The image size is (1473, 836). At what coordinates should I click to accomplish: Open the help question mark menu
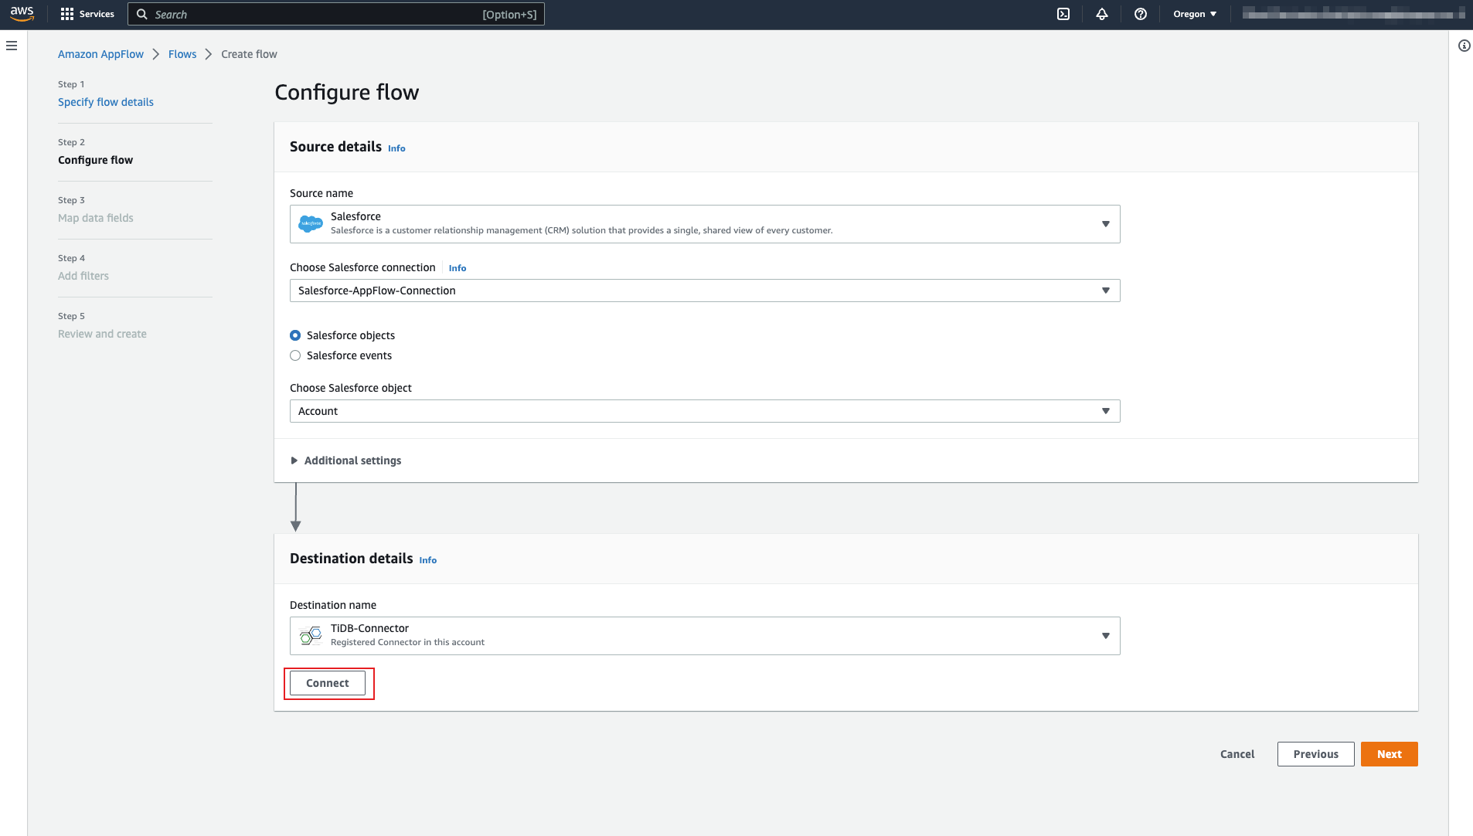(x=1141, y=14)
